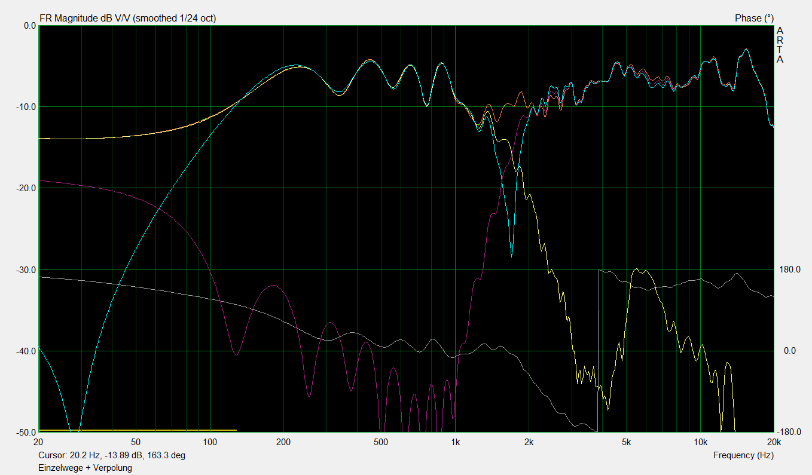
Task: Click the magenta curve peak near 180 Hz
Action: (x=274, y=286)
